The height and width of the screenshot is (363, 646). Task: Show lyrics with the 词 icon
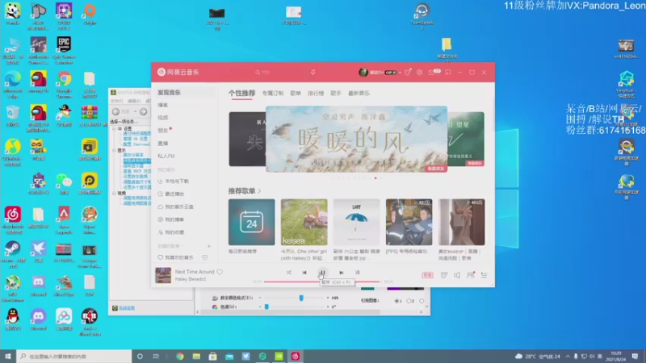(x=357, y=273)
